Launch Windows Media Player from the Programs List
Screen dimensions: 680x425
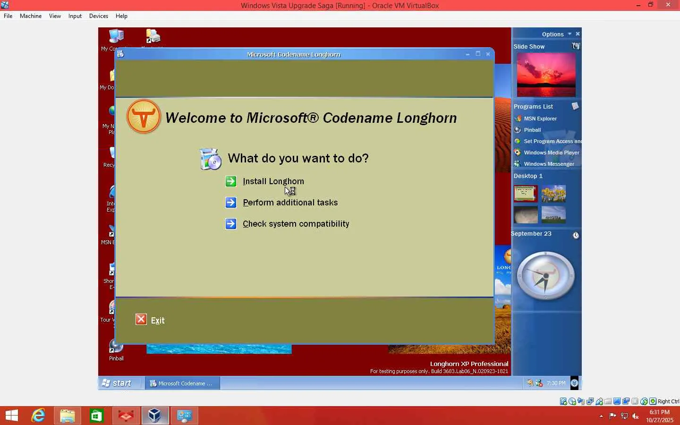(x=552, y=153)
